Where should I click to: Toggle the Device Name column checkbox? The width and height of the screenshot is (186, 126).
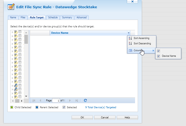[158, 56]
